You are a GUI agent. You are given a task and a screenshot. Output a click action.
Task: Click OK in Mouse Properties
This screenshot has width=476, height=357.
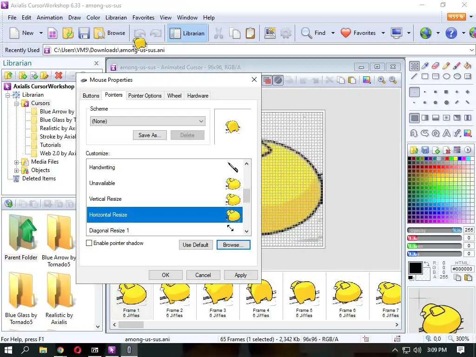coord(165,275)
